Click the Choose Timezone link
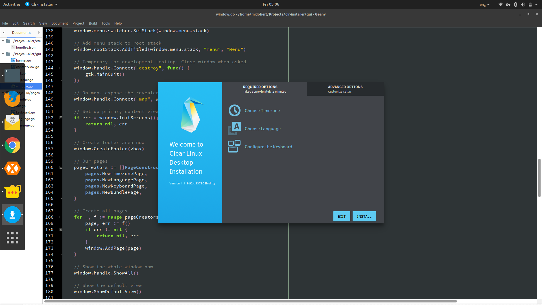 point(262,110)
